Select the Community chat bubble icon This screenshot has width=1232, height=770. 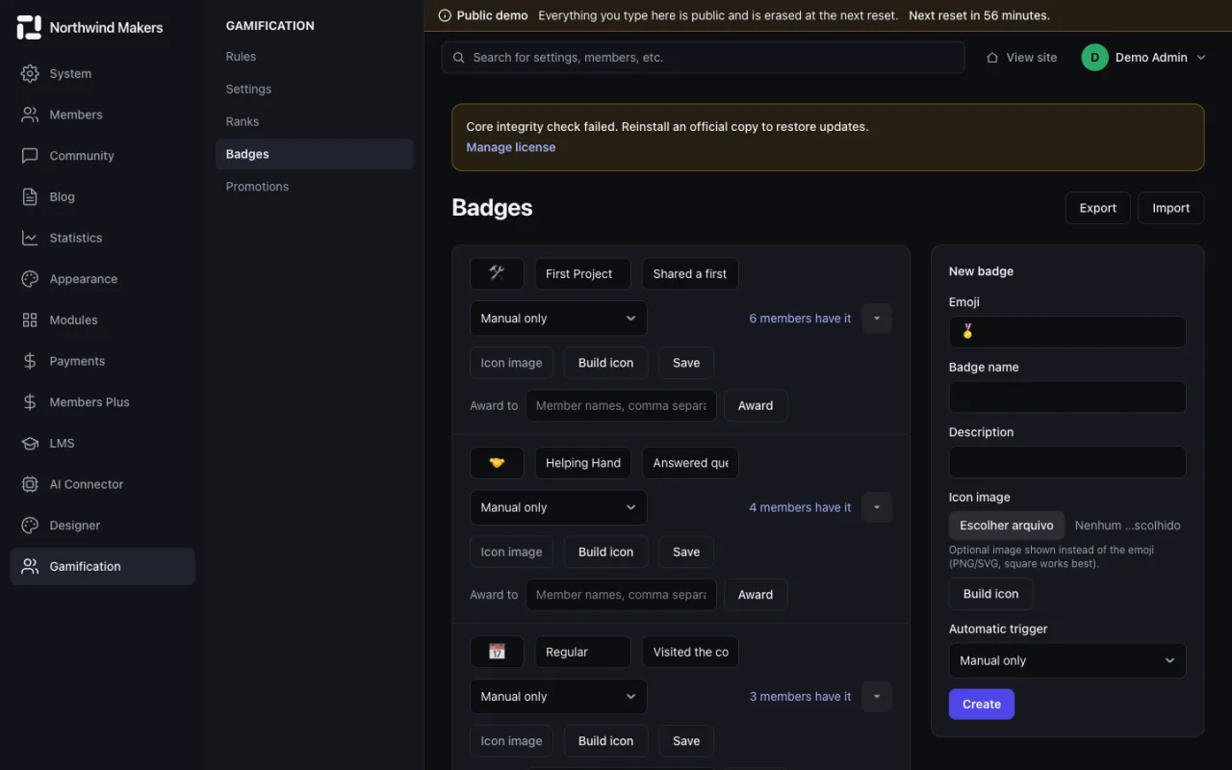click(30, 156)
